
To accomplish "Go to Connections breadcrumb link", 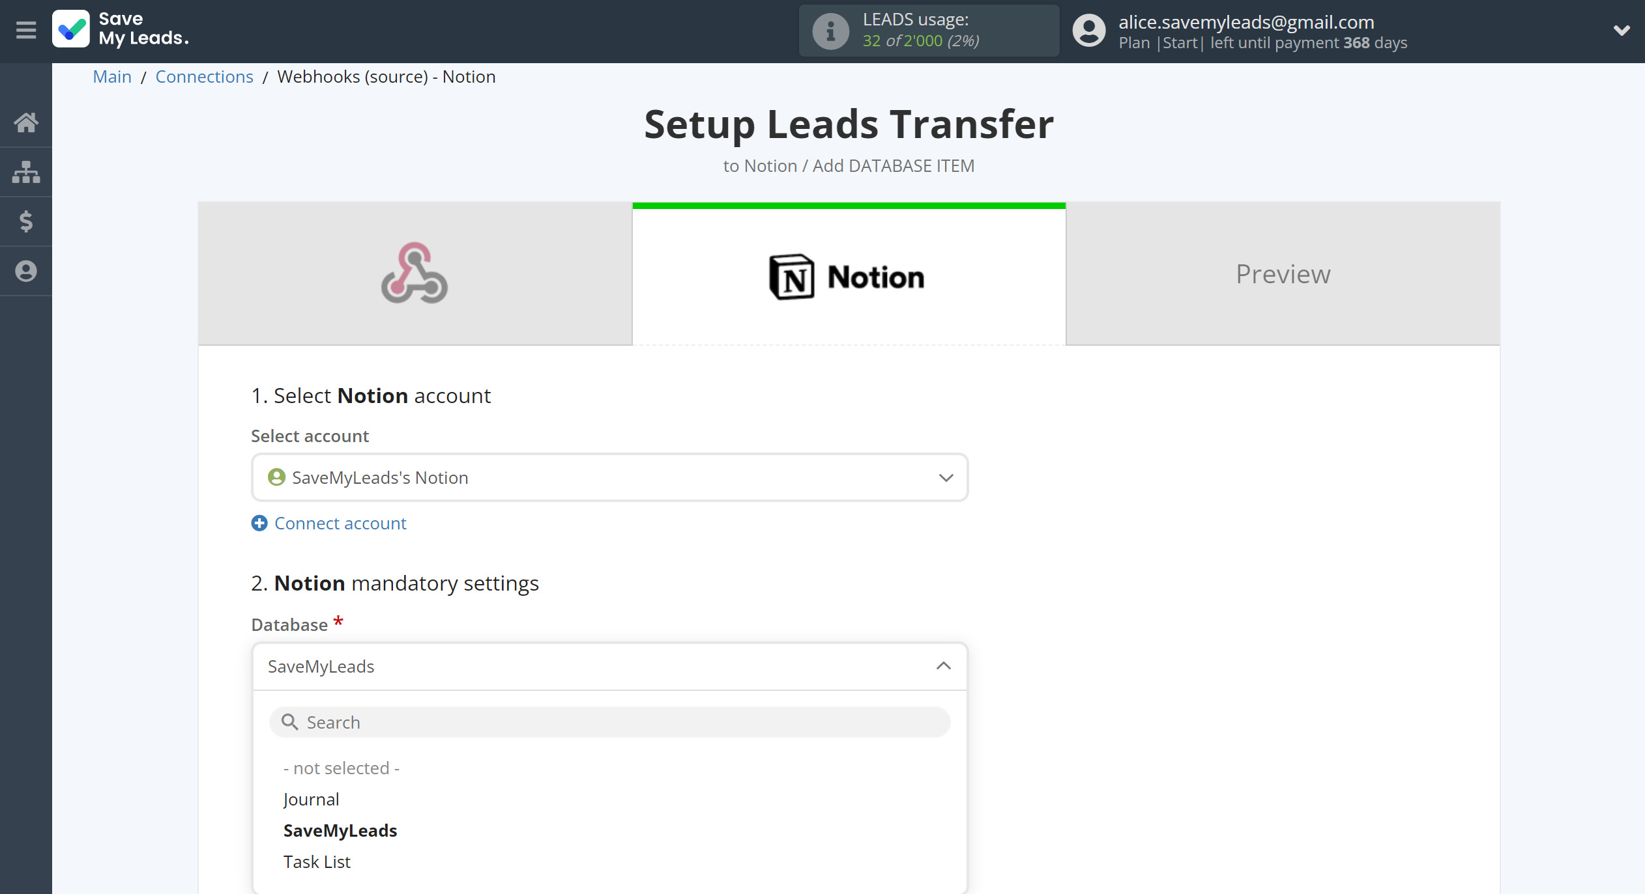I will tap(204, 76).
